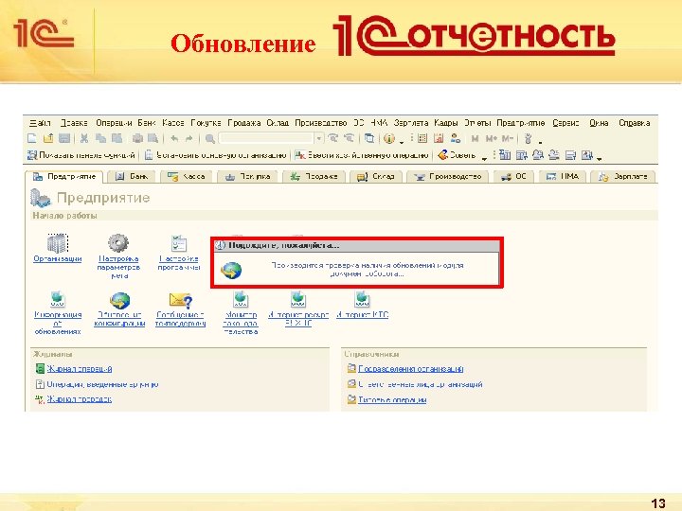Switch to the Продажа tab
Image resolution: width=682 pixels, height=511 pixels.
pyautogui.click(x=314, y=176)
